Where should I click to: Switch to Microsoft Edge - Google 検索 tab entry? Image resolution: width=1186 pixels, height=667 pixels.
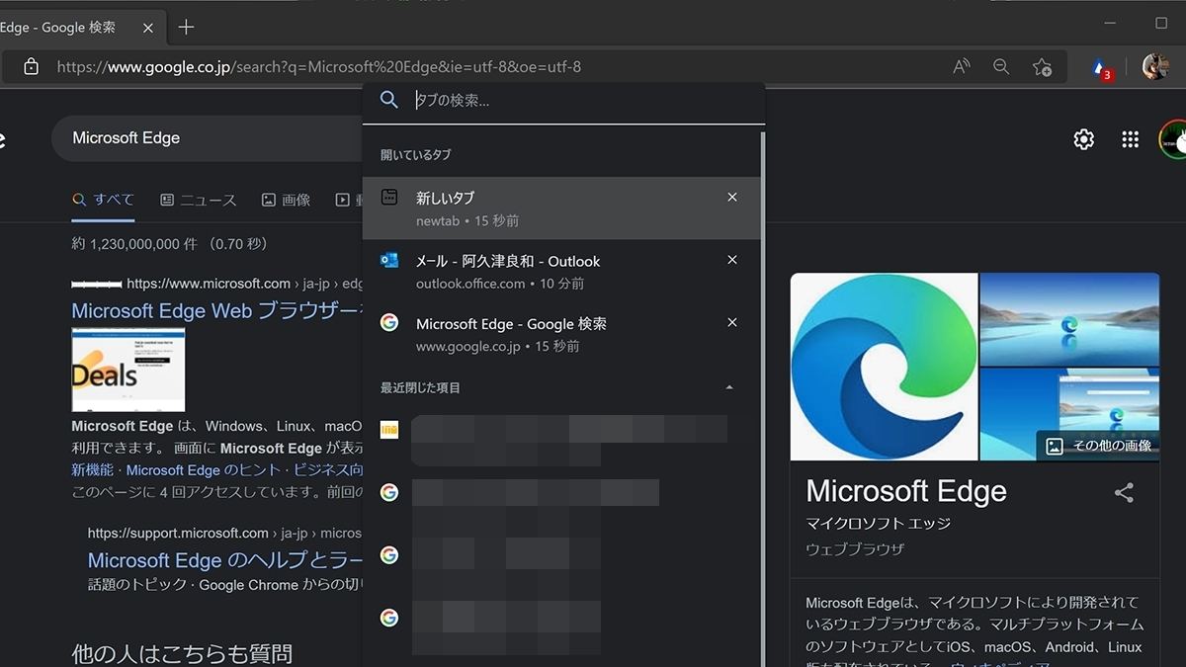click(561, 334)
